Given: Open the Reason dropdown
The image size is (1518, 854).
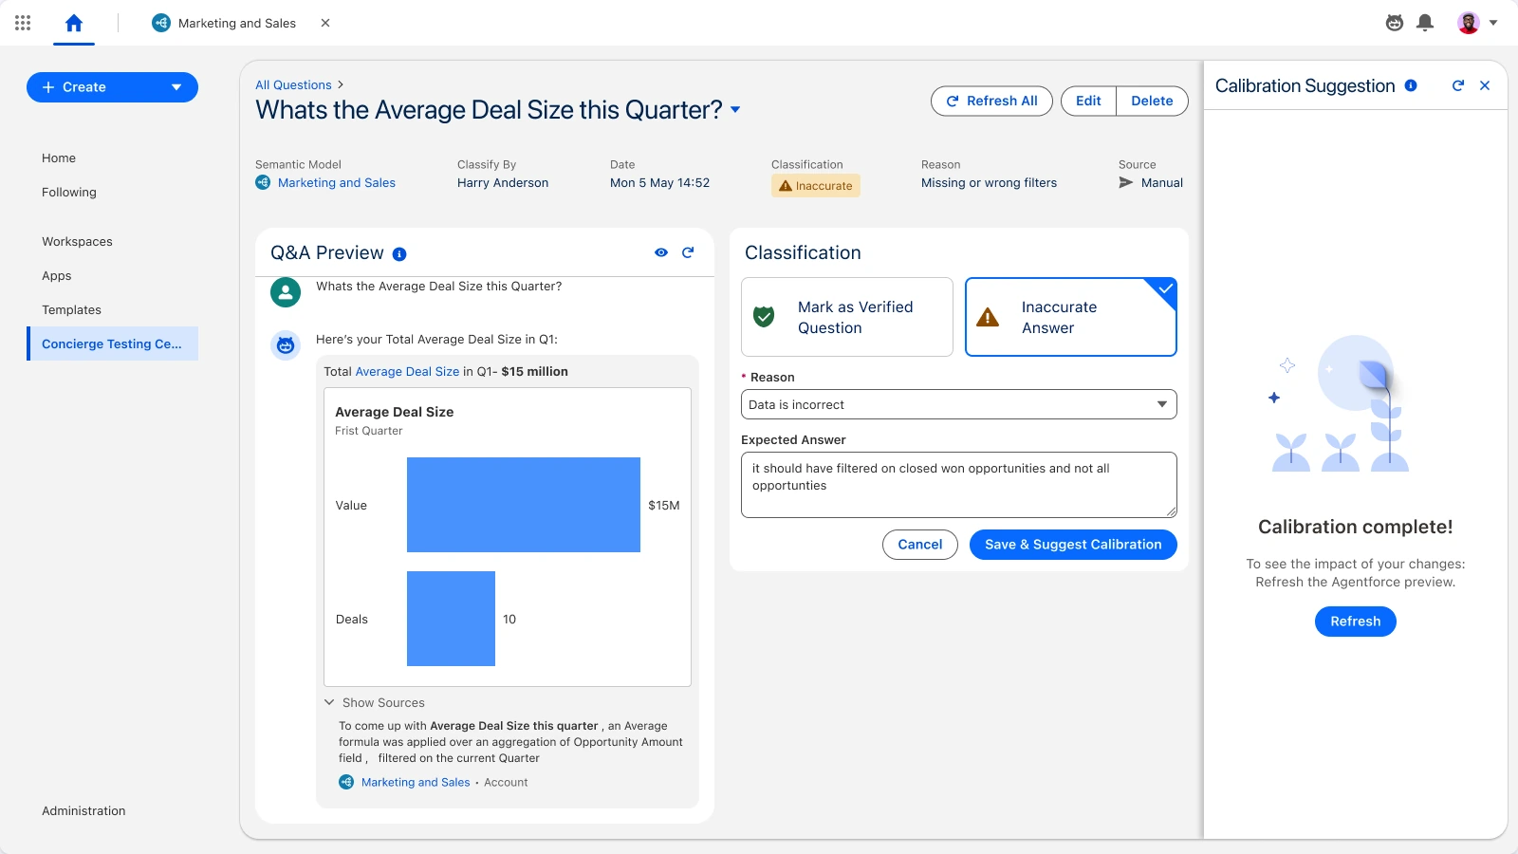Looking at the screenshot, I should (959, 404).
